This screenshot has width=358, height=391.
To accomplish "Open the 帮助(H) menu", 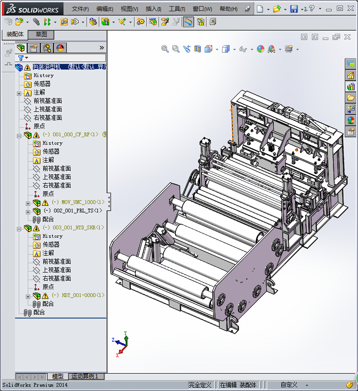I will pyautogui.click(x=228, y=9).
